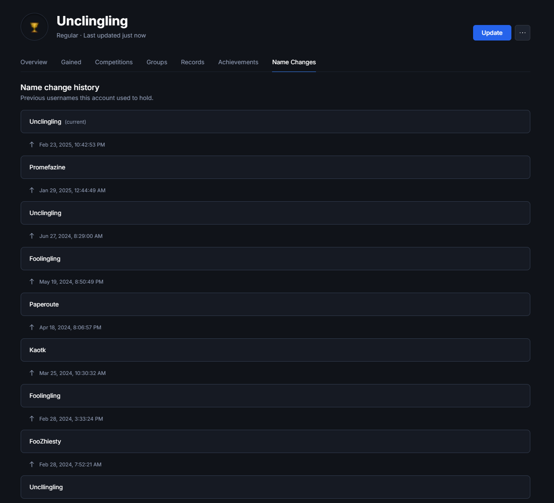
Task: Click the arrow icon beside Mar 25, 2024
Action: coord(32,373)
